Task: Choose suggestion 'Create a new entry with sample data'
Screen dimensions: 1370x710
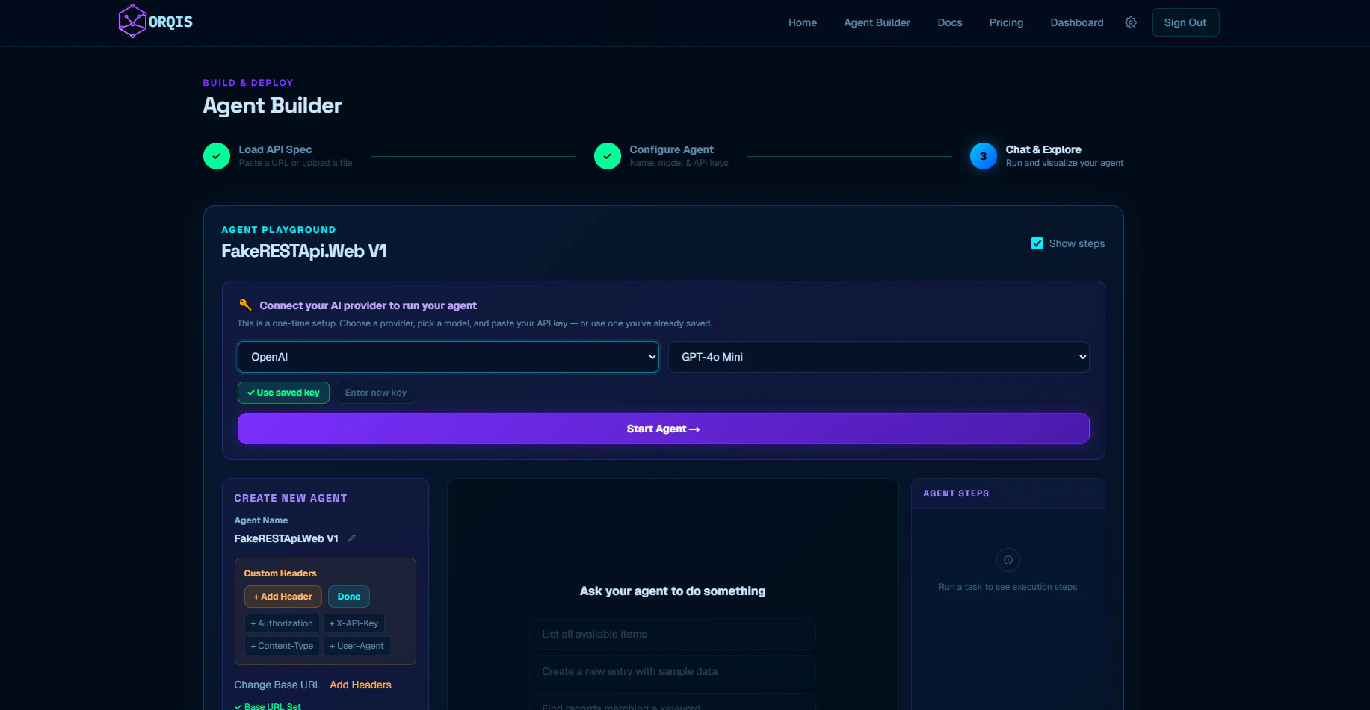Action: coord(673,671)
